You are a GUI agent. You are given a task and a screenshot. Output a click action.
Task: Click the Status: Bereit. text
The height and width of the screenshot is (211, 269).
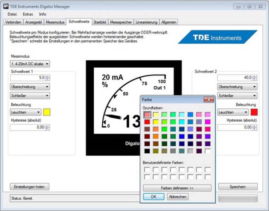(x=22, y=198)
